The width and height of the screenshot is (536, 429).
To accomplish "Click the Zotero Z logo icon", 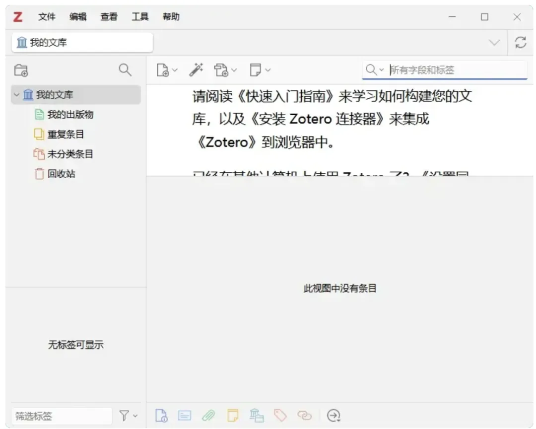I will tap(18, 17).
